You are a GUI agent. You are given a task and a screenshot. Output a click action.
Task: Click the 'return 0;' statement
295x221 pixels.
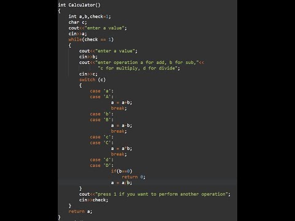tap(133, 177)
